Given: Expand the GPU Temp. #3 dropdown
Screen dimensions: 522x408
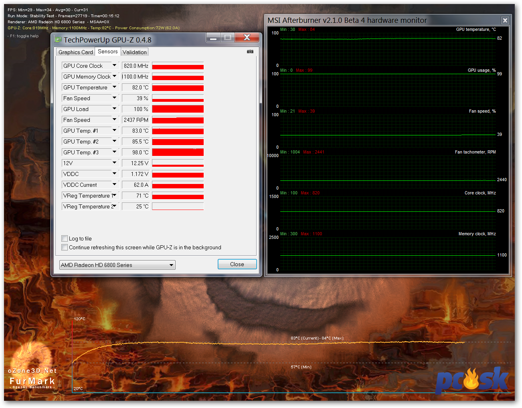Looking at the screenshot, I should 114,152.
